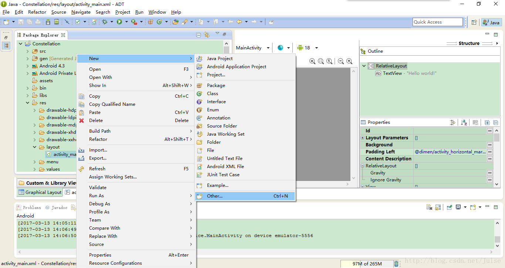Close the Package Explorer view tab
This screenshot has height=268, width=505.
pos(63,35)
